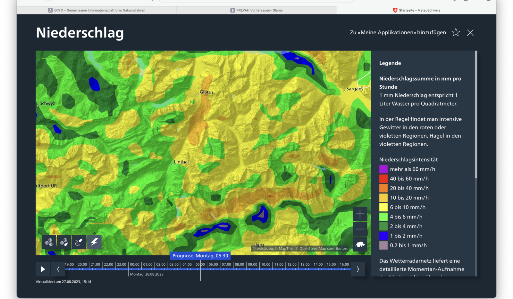Screen dimensions: 513x299
Task: Switch to PREVAH Vorhersagen Glarus tab
Action: (x=256, y=10)
